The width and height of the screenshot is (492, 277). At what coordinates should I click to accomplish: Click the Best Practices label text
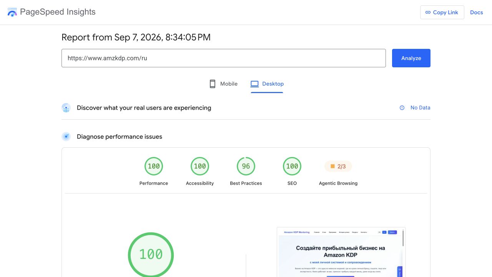pos(246,183)
